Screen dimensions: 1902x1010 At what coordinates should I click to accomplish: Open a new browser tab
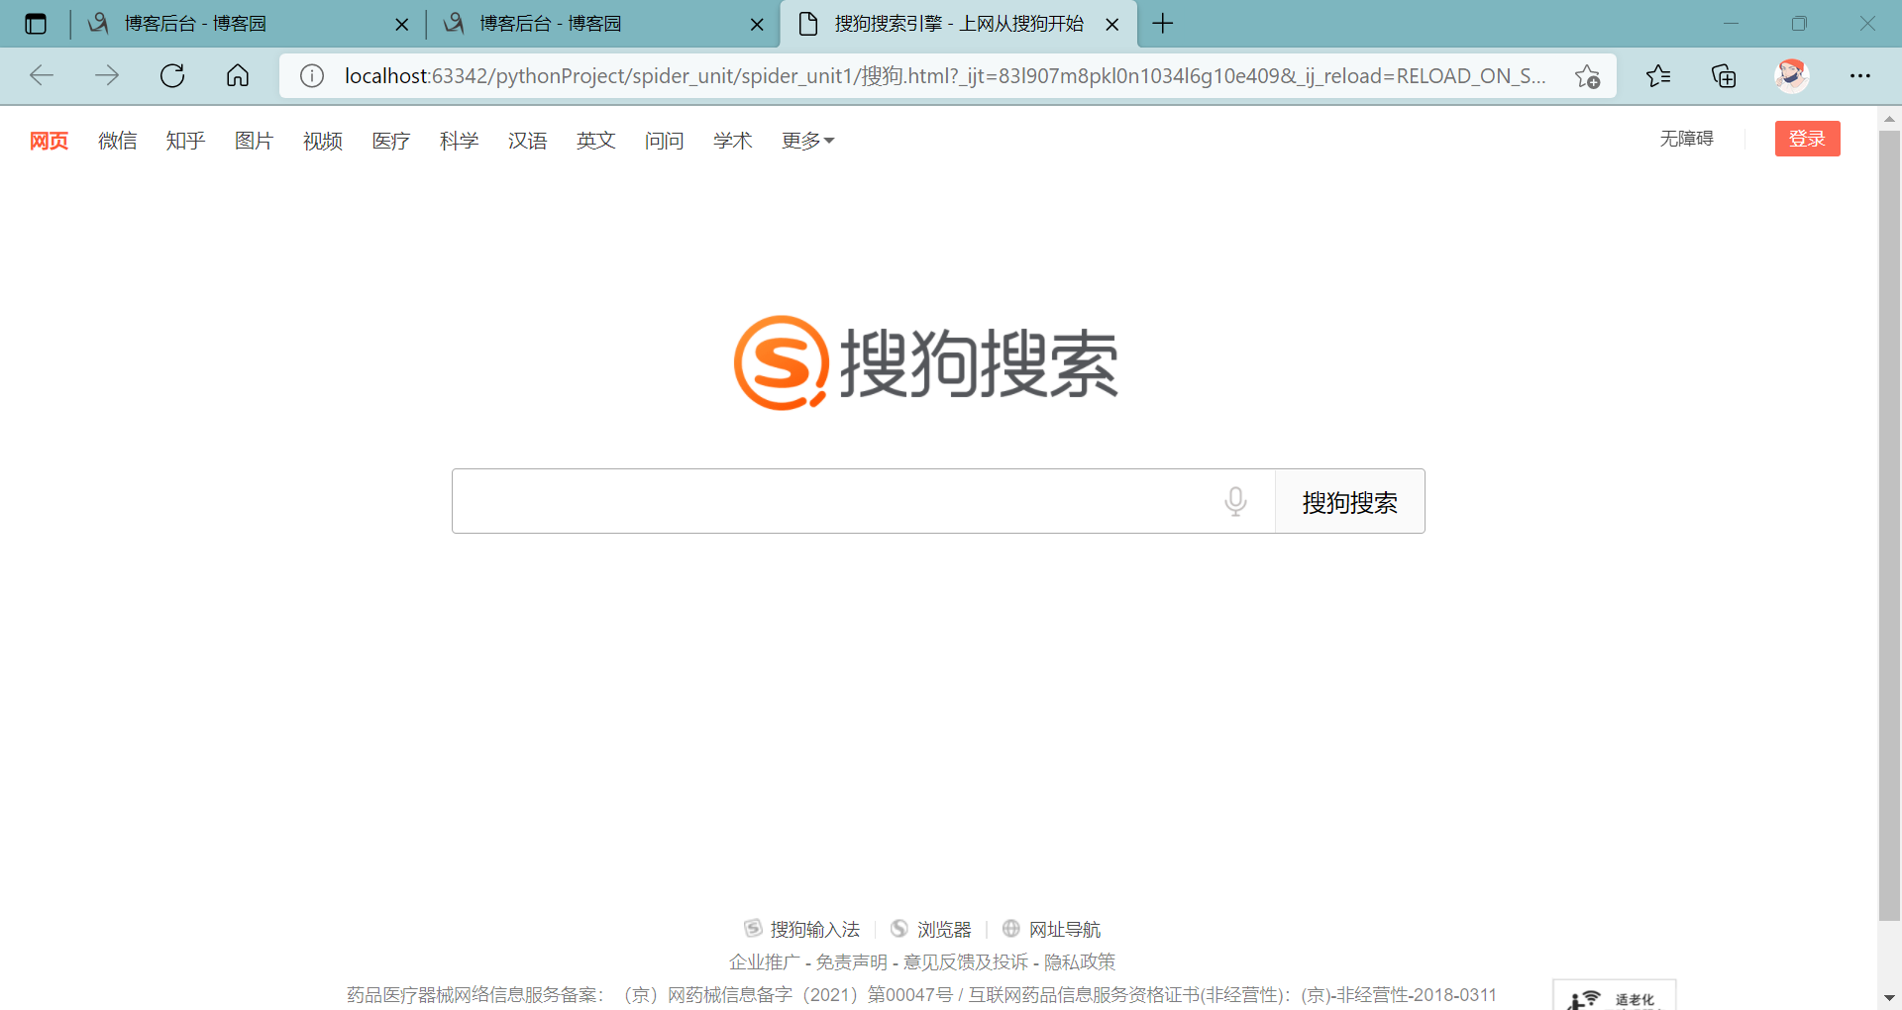pyautogui.click(x=1163, y=24)
